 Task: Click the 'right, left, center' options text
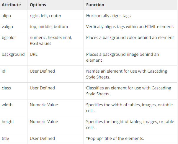pyautogui.click(x=45, y=16)
